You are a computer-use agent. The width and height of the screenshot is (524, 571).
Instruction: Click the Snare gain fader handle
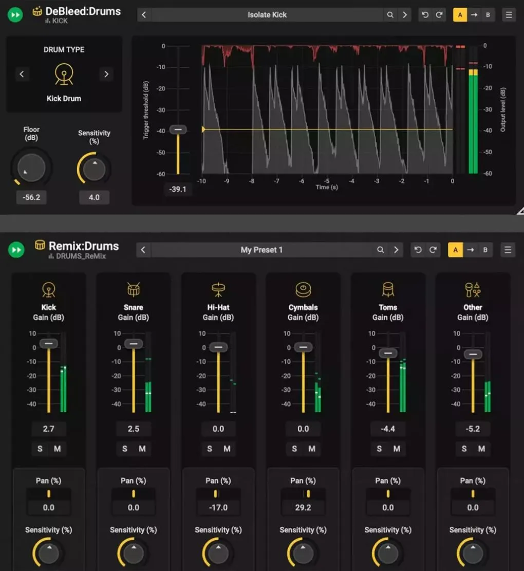coord(134,344)
